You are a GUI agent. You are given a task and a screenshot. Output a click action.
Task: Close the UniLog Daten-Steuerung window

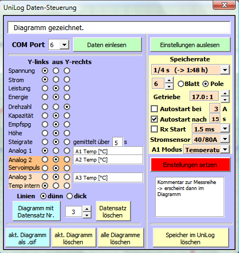click(x=224, y=5)
